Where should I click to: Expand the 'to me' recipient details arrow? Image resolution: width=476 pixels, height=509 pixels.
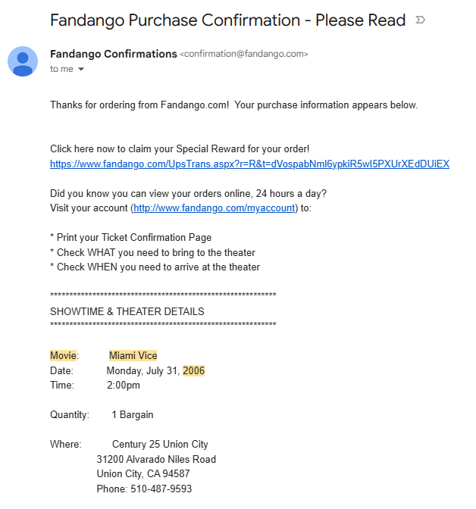[x=81, y=69]
